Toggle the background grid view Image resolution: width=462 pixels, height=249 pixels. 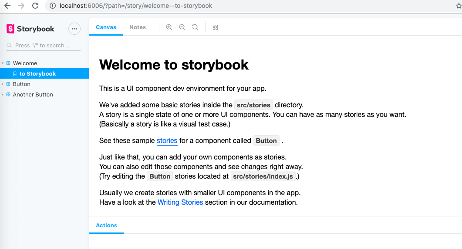click(216, 27)
